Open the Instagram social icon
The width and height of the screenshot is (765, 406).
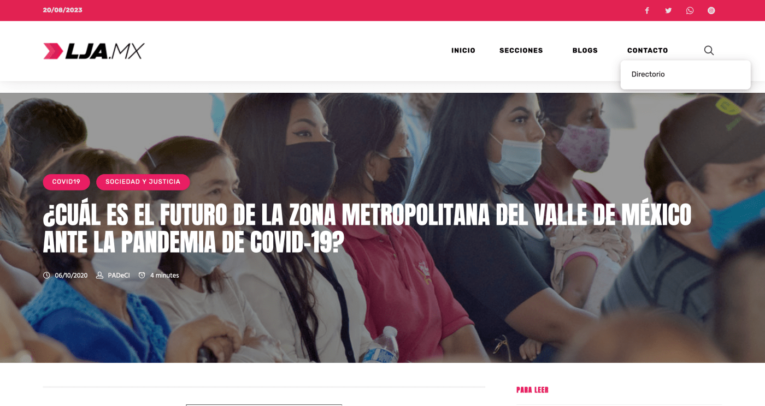click(711, 10)
